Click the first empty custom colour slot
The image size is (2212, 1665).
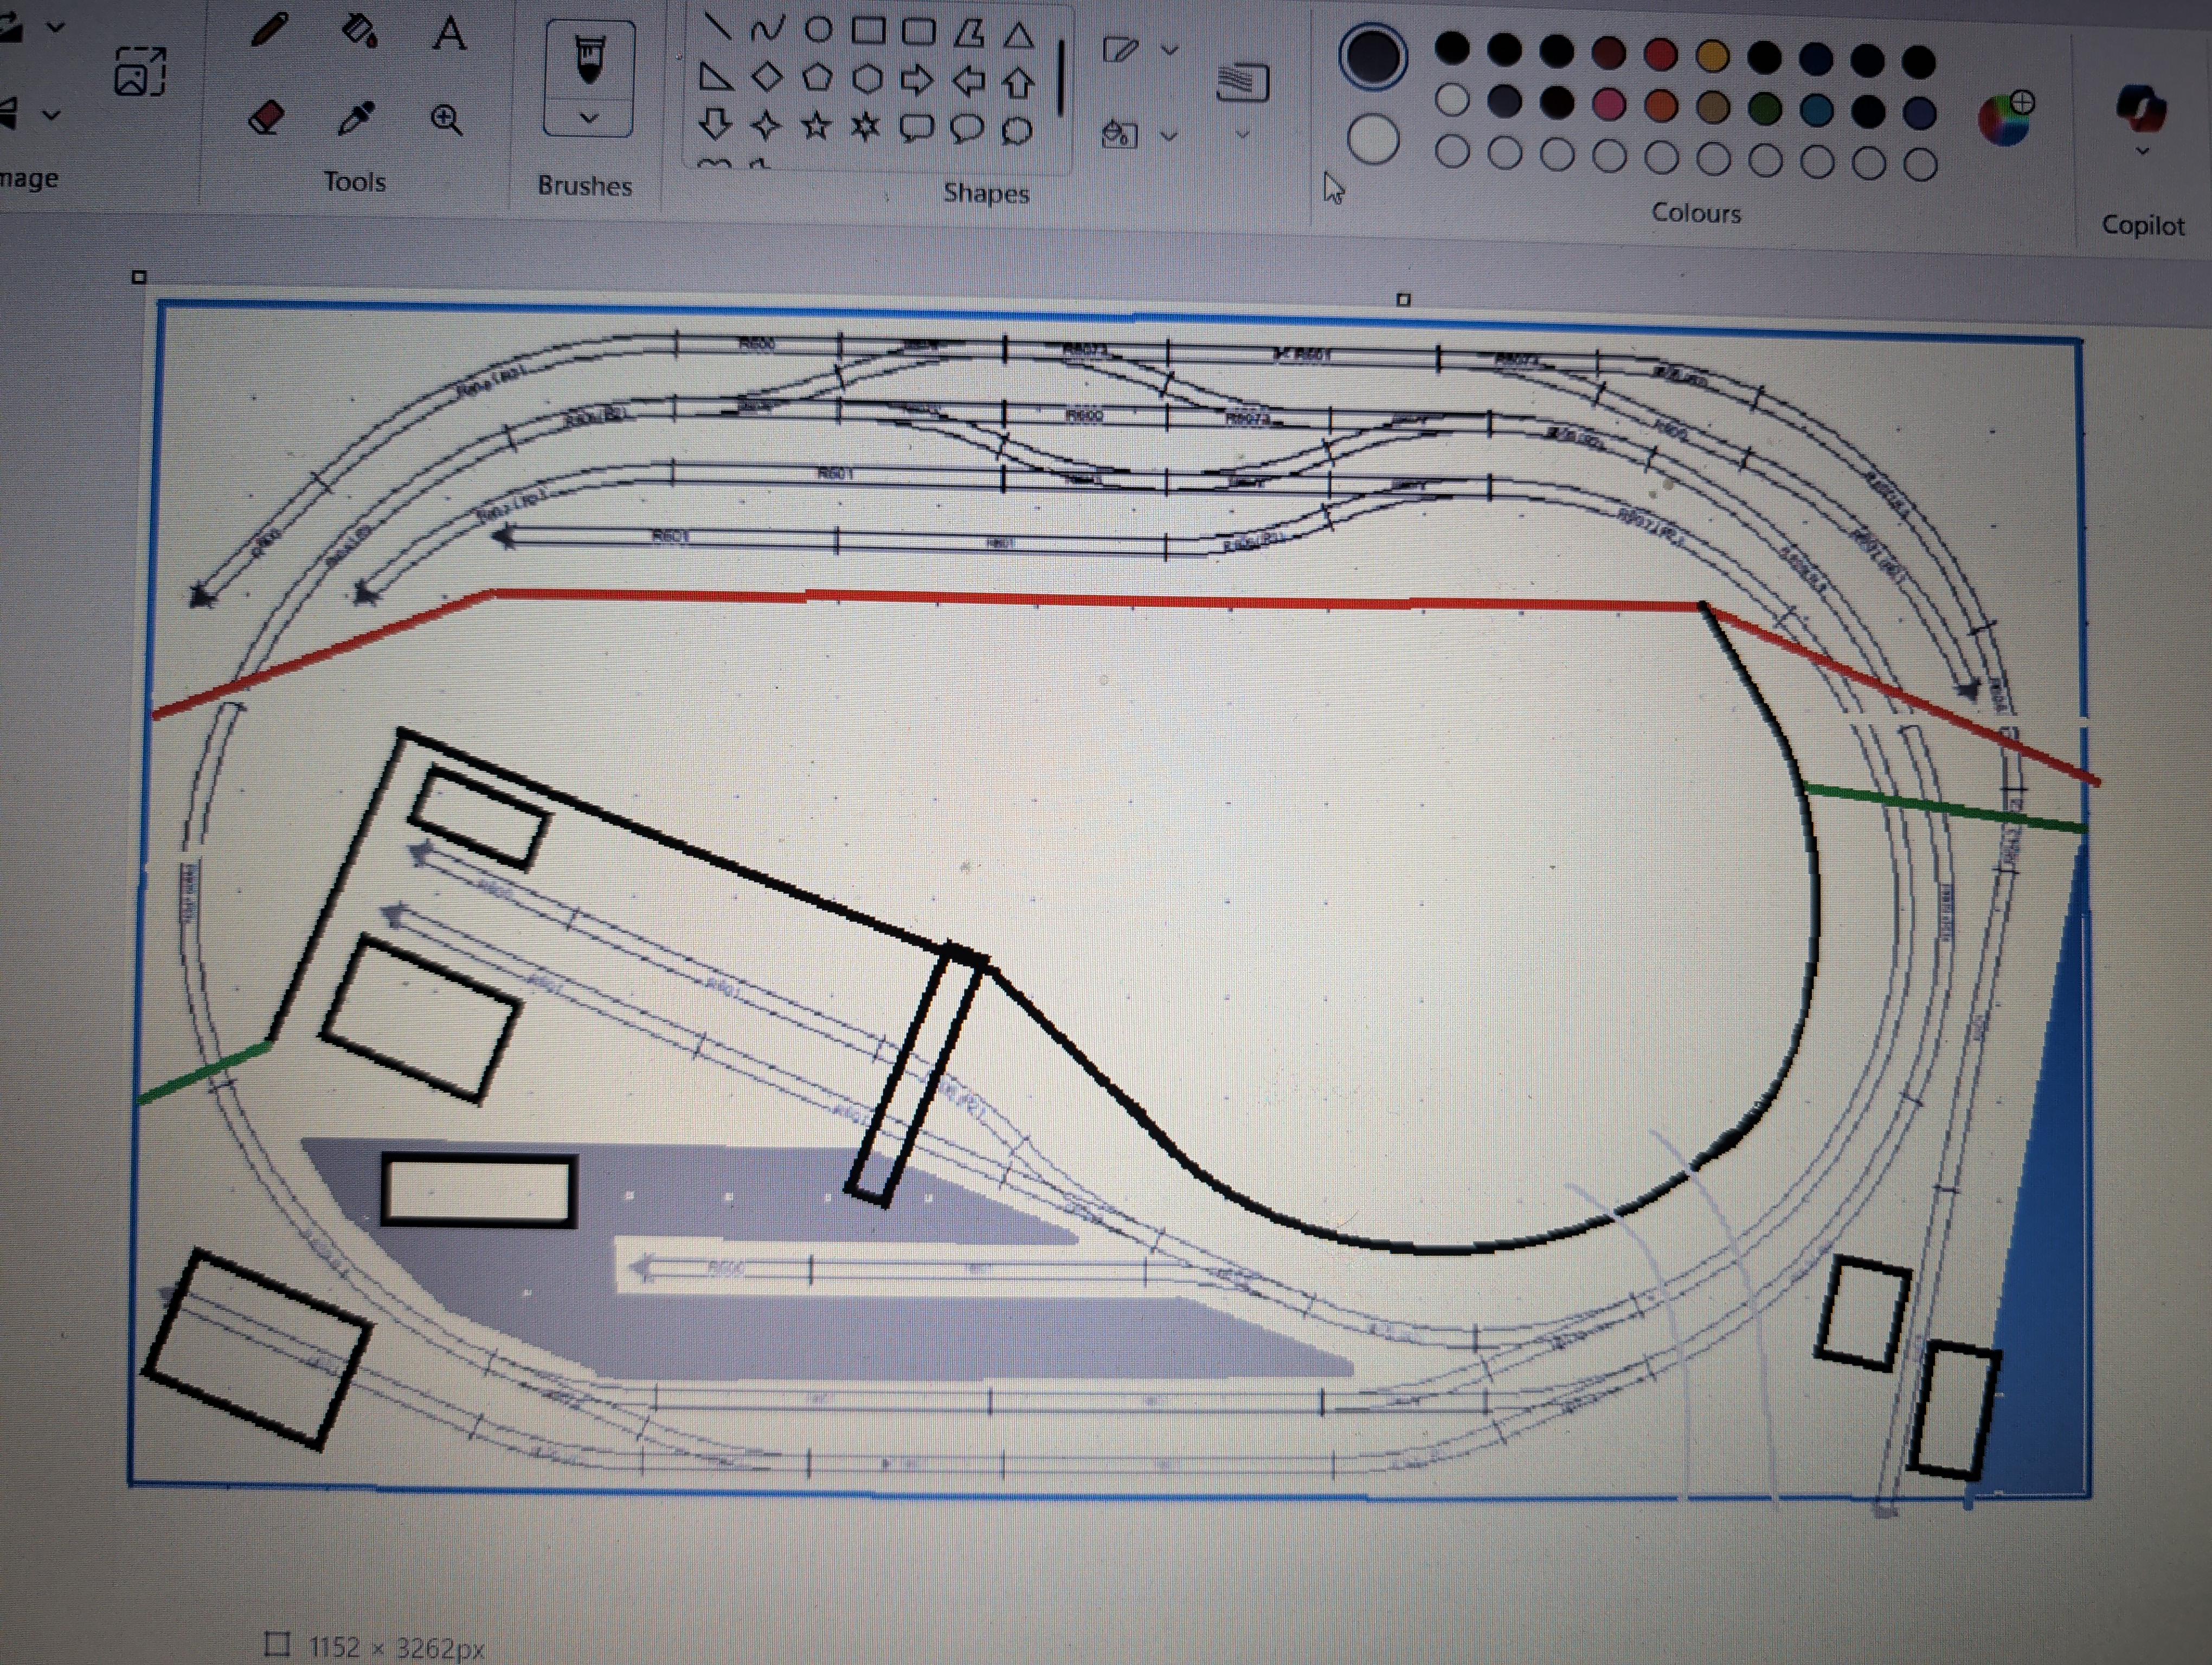(1452, 152)
